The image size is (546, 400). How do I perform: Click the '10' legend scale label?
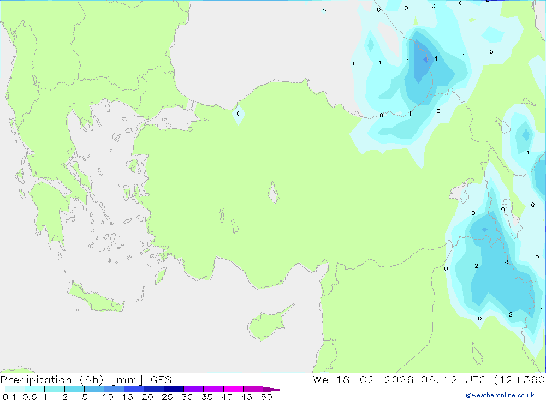pyautogui.click(x=108, y=397)
